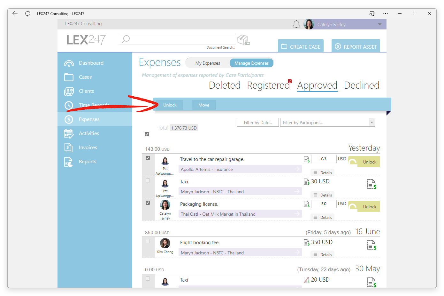
Task: Check the Taxi. Maryn Jackson expense checkbox
Action: point(148,180)
